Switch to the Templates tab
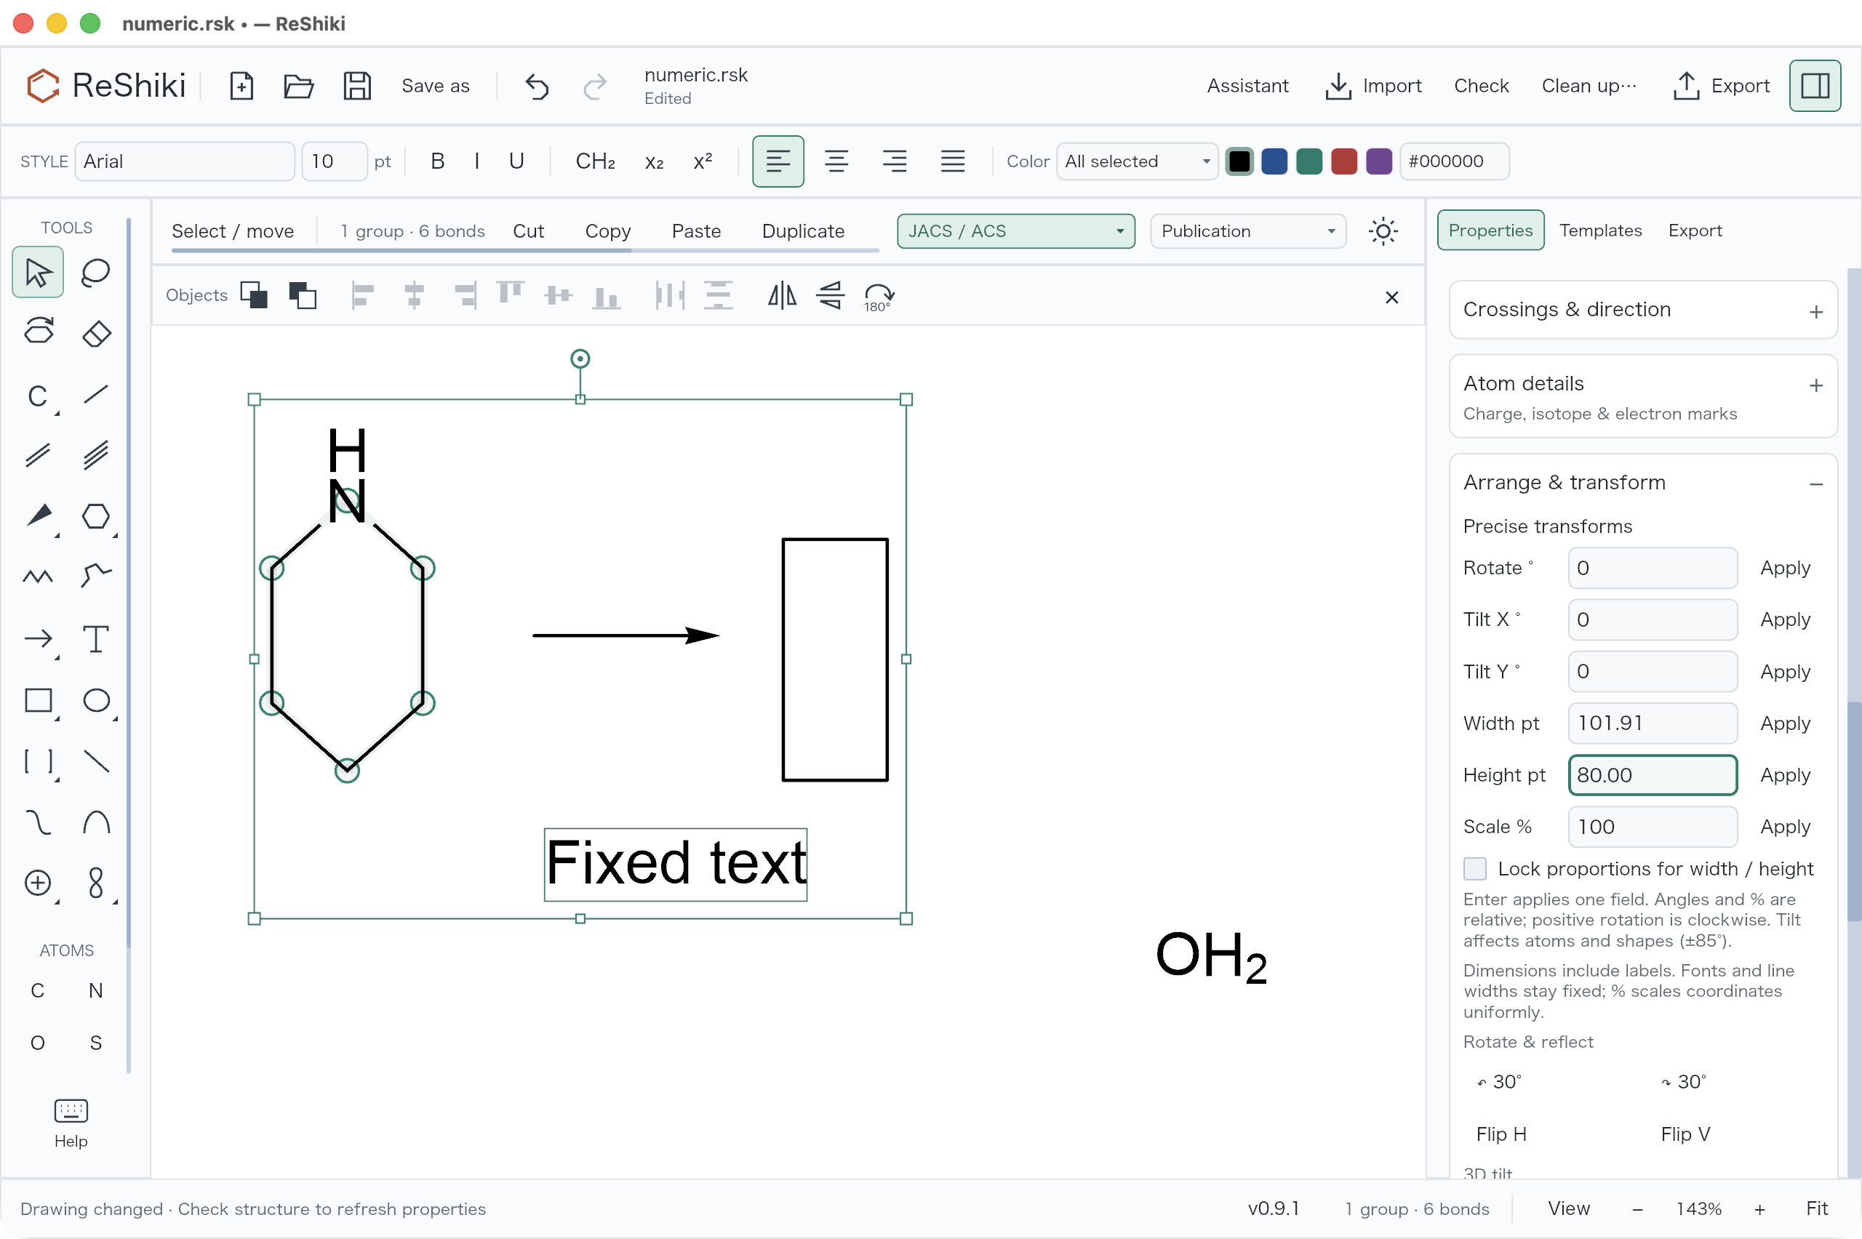 [1600, 230]
